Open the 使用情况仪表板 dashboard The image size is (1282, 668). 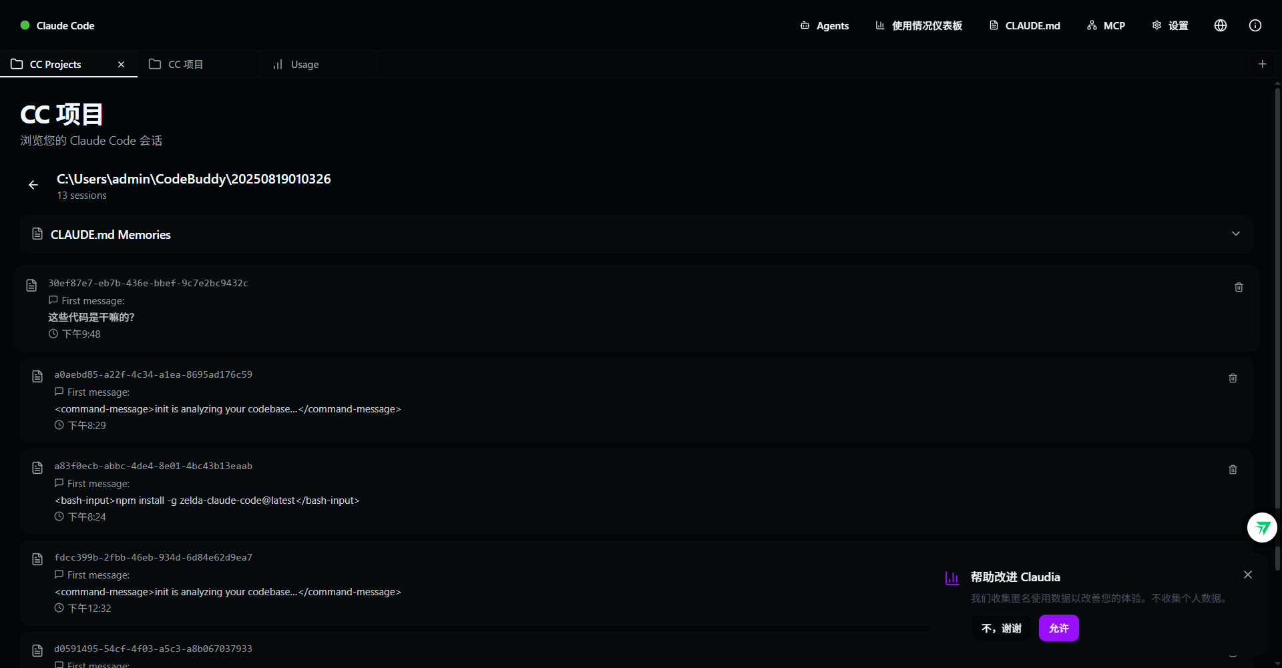pos(919,25)
